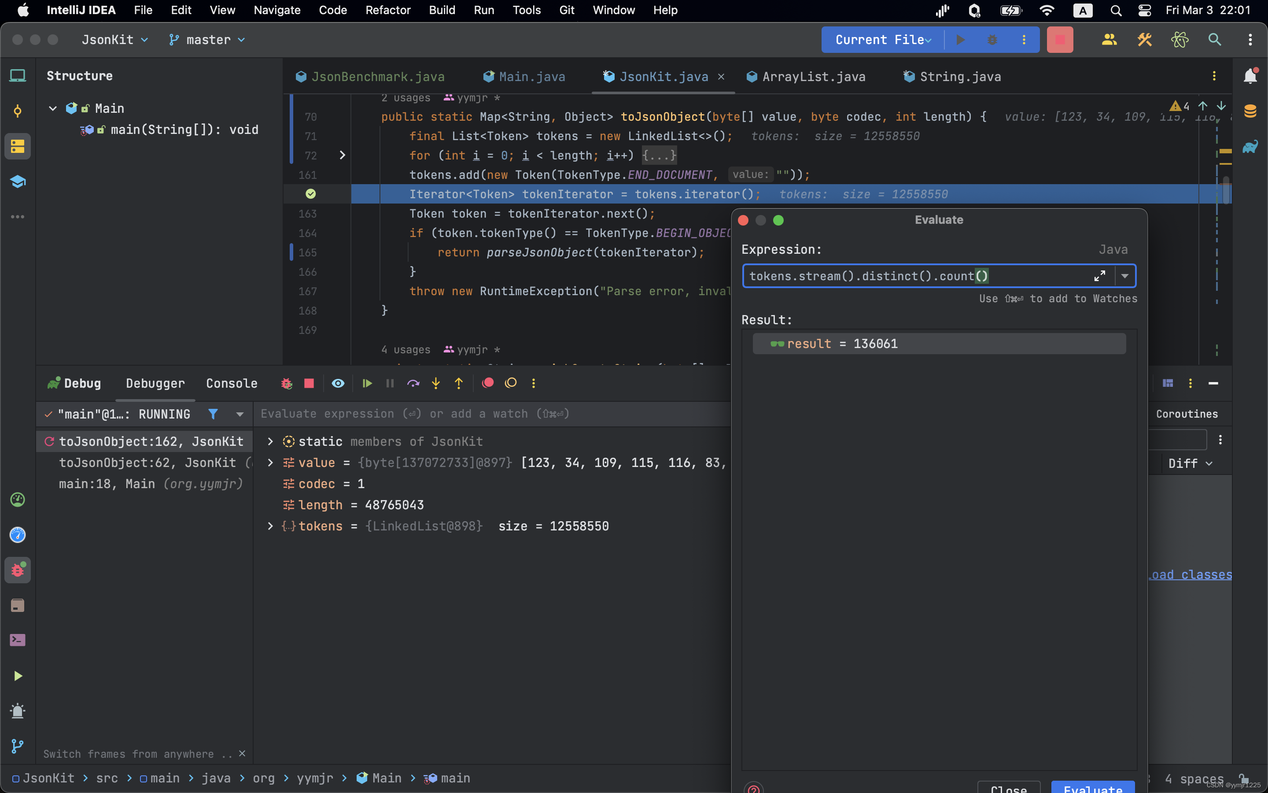Open the Database tool window icon

pyautogui.click(x=1250, y=111)
